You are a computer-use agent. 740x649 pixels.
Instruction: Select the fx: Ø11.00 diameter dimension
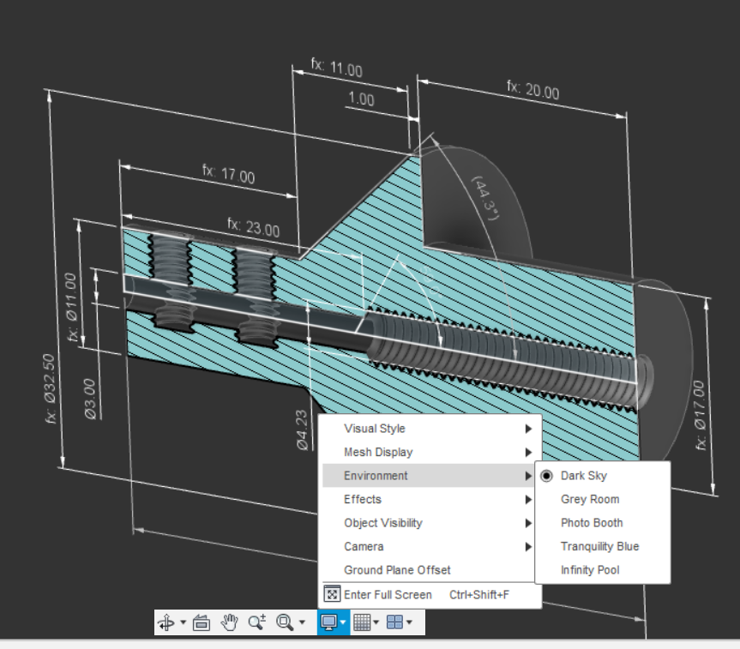tap(71, 307)
